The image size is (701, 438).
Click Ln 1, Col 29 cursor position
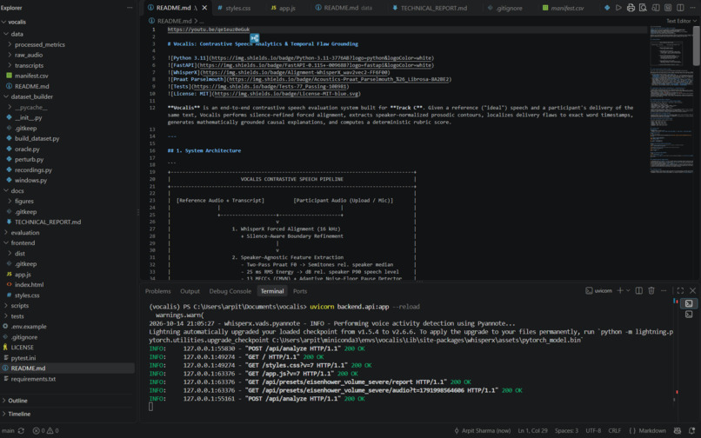pos(532,431)
